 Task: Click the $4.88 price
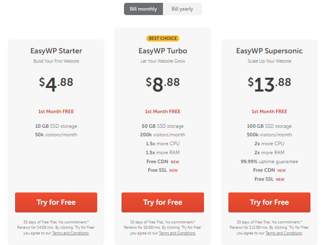[x=56, y=84]
